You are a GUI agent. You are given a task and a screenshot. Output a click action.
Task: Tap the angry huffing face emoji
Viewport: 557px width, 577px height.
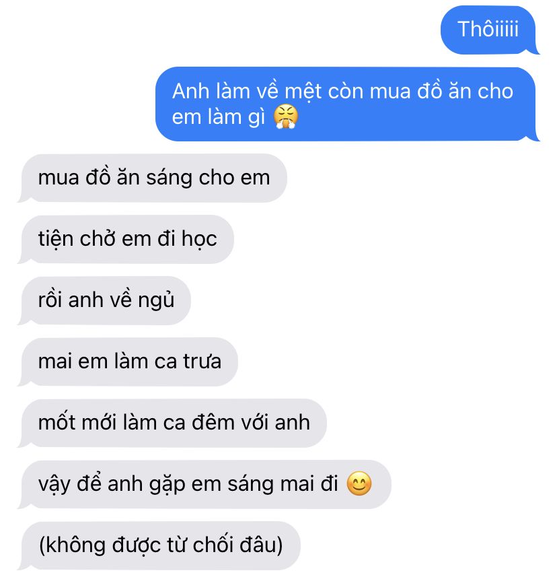(285, 116)
